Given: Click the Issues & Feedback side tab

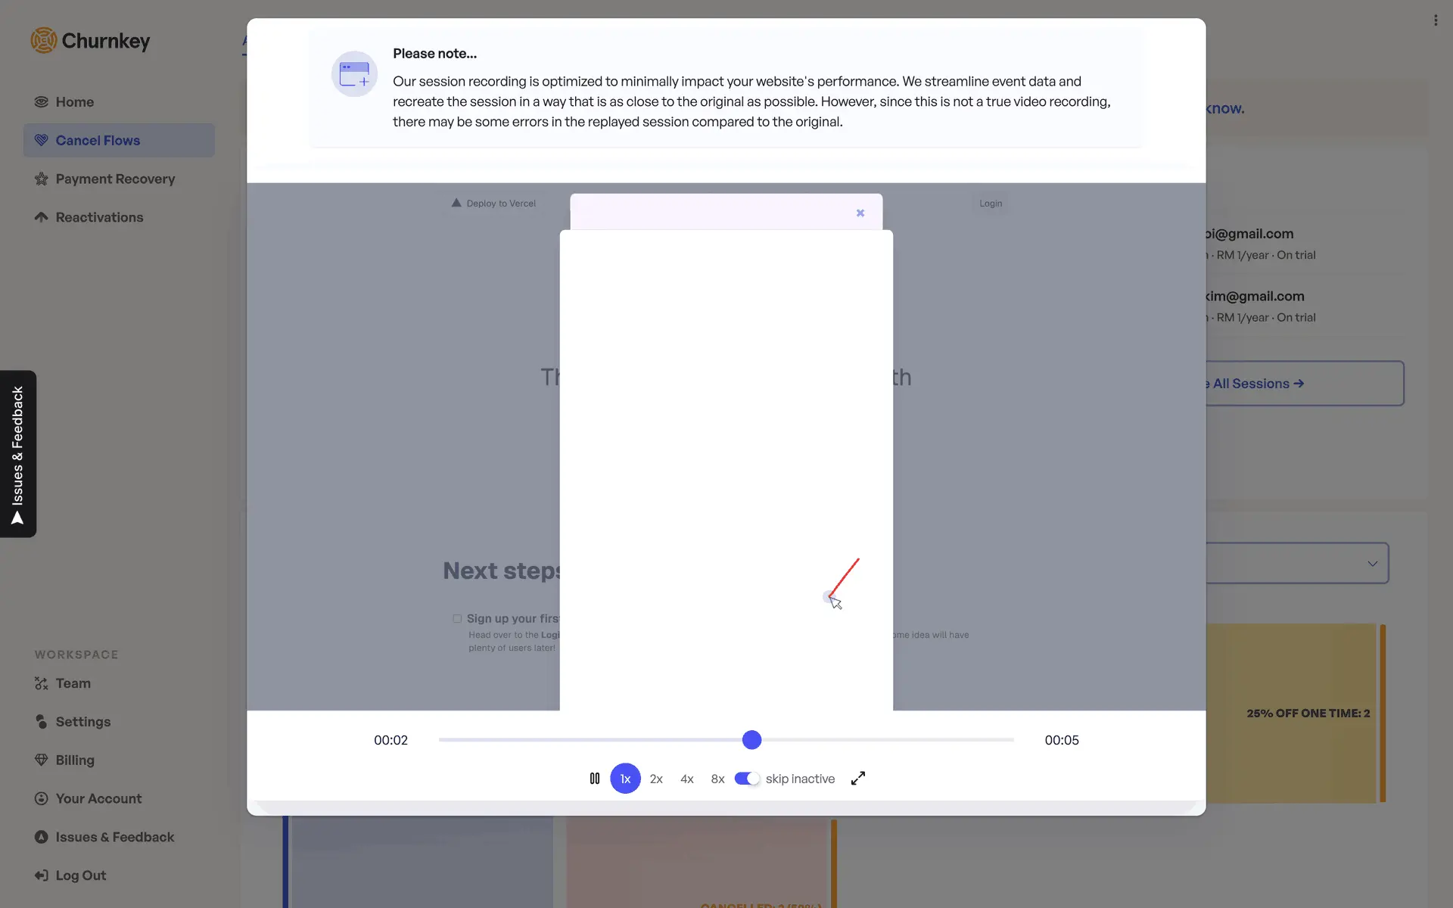Looking at the screenshot, I should tap(18, 454).
